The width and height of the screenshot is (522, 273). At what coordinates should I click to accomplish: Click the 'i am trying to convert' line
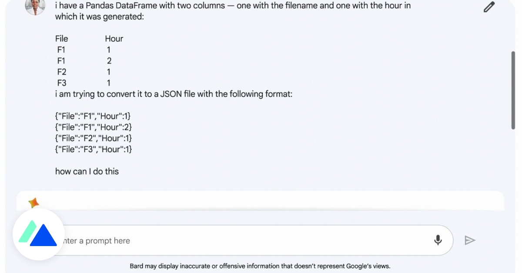click(x=174, y=94)
